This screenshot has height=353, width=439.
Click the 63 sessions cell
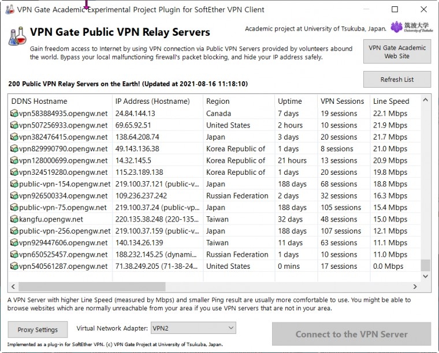[x=338, y=243]
